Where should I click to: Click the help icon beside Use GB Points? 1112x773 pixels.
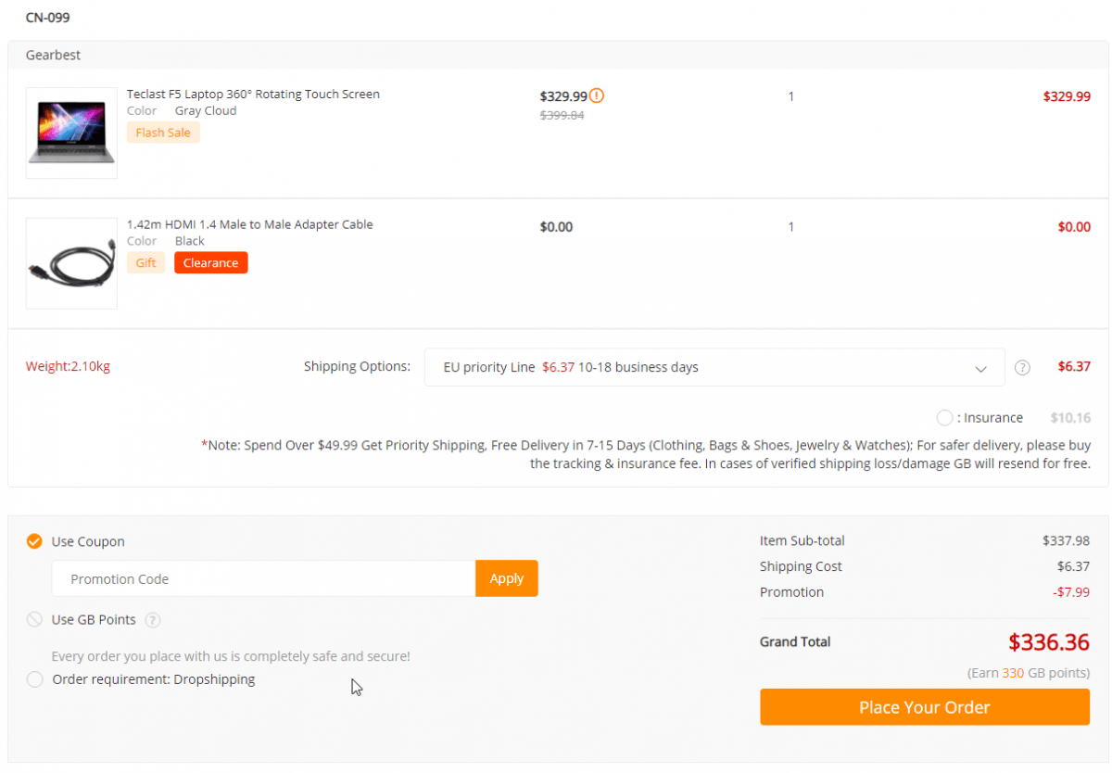[x=153, y=620]
